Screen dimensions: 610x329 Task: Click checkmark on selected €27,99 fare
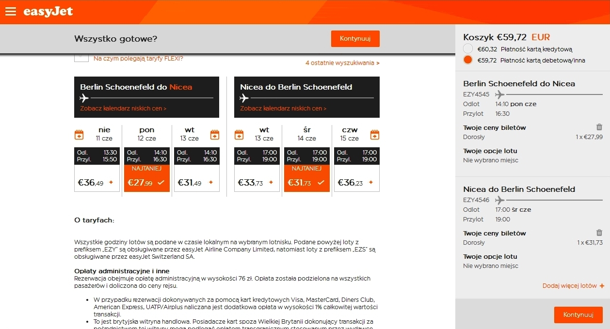click(x=161, y=183)
